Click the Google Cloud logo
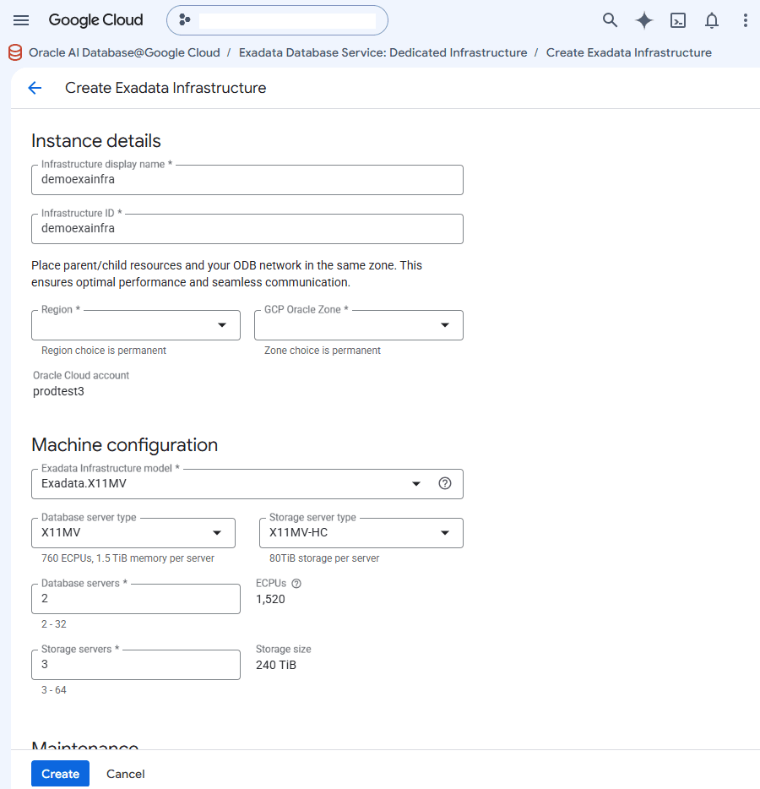760x789 pixels. pyautogui.click(x=95, y=20)
